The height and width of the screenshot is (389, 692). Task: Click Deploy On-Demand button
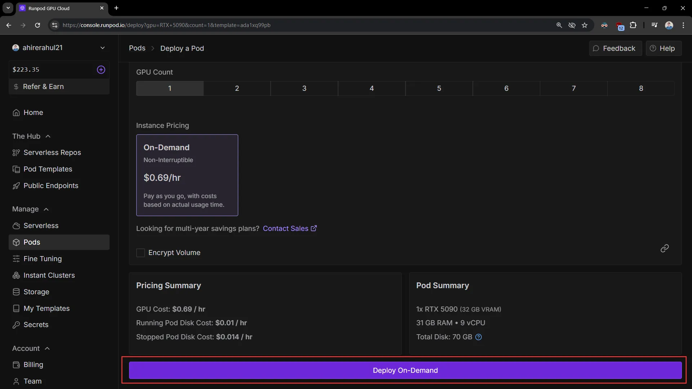pyautogui.click(x=405, y=370)
